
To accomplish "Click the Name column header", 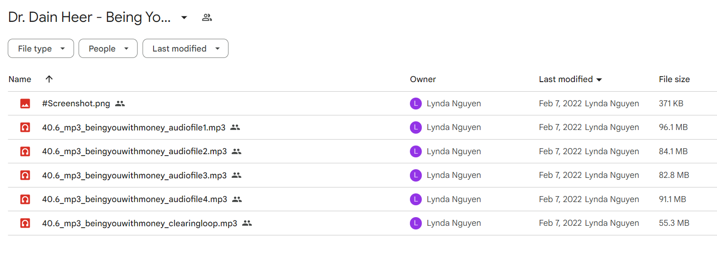I will (x=20, y=79).
